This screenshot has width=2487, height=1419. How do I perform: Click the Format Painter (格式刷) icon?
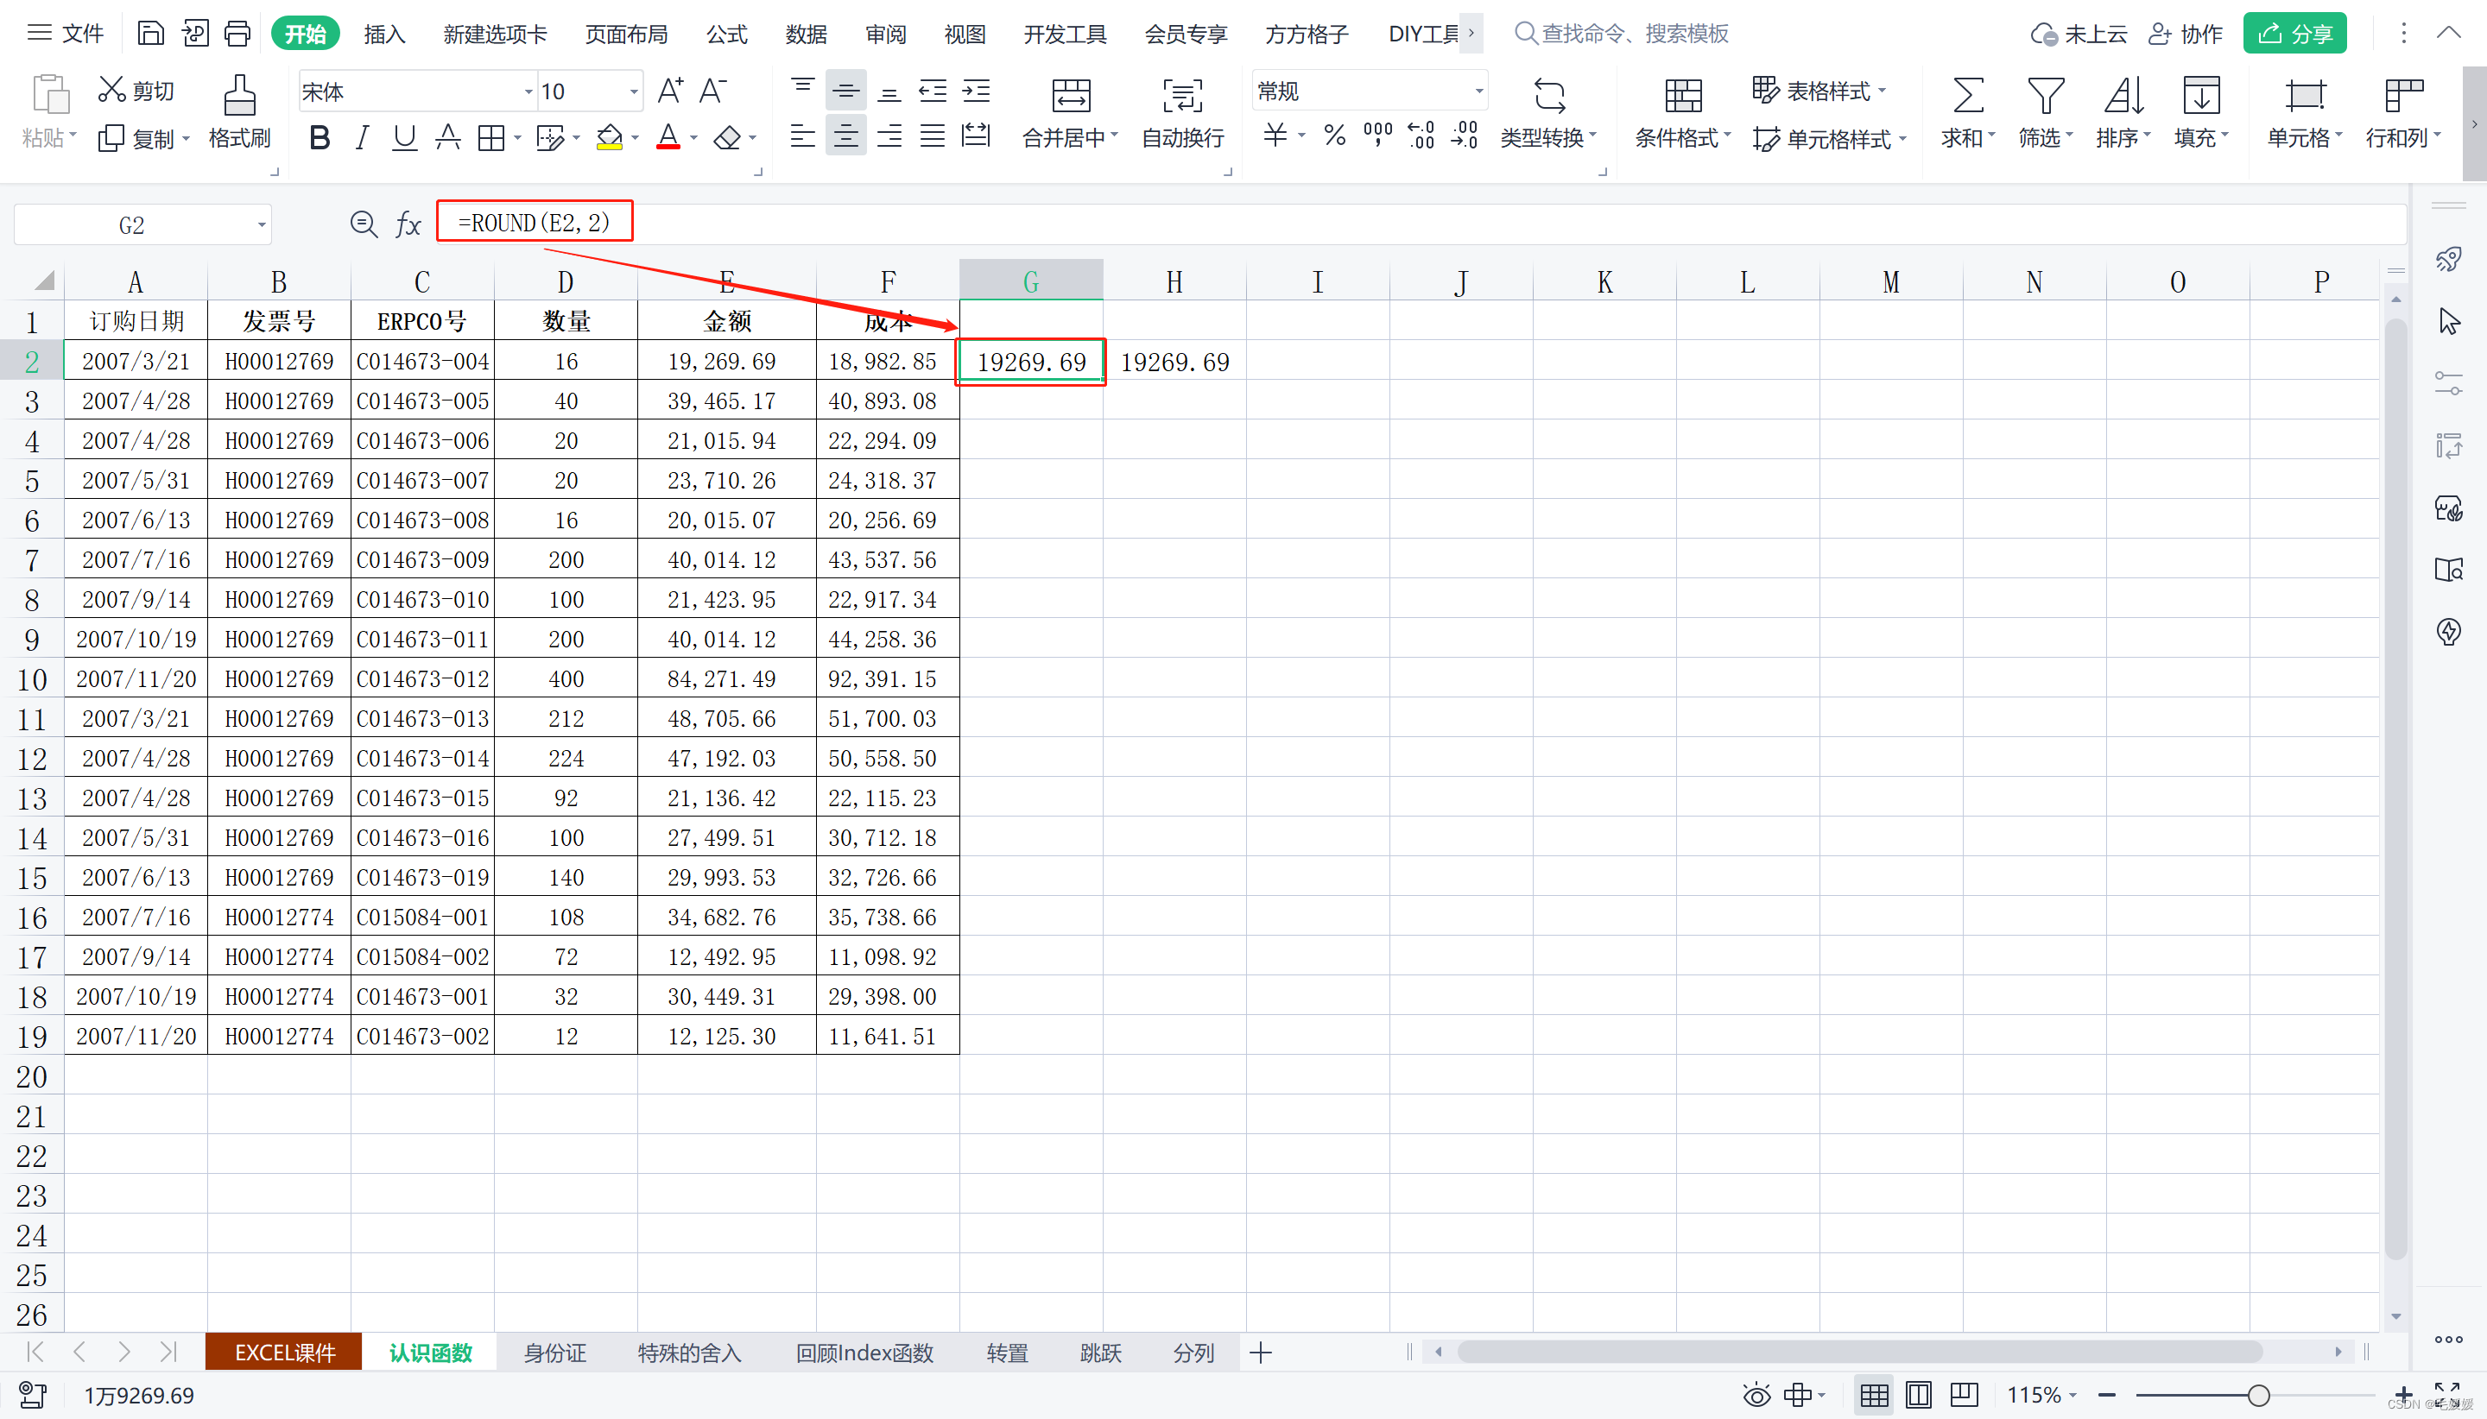[x=240, y=112]
